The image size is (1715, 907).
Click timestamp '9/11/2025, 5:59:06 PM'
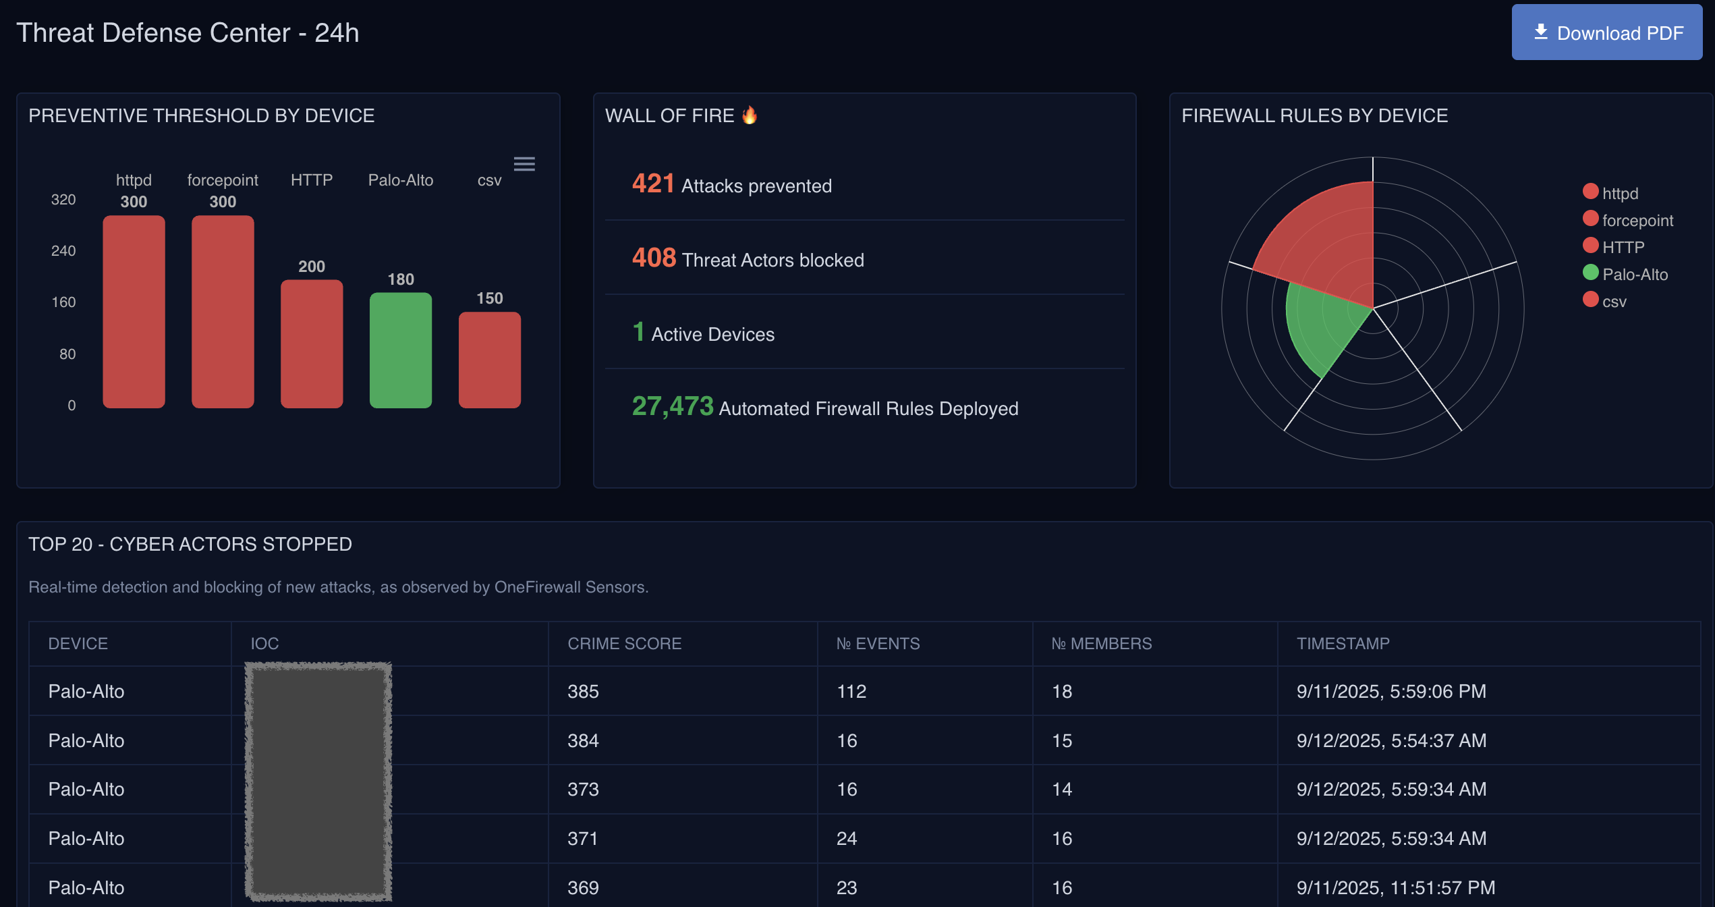1391,691
